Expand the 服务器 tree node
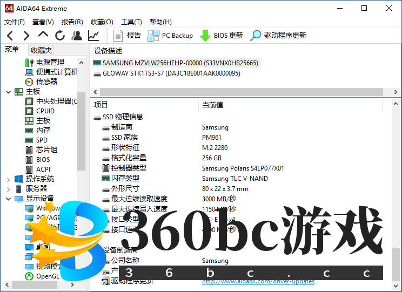402x292 pixels. [8, 189]
